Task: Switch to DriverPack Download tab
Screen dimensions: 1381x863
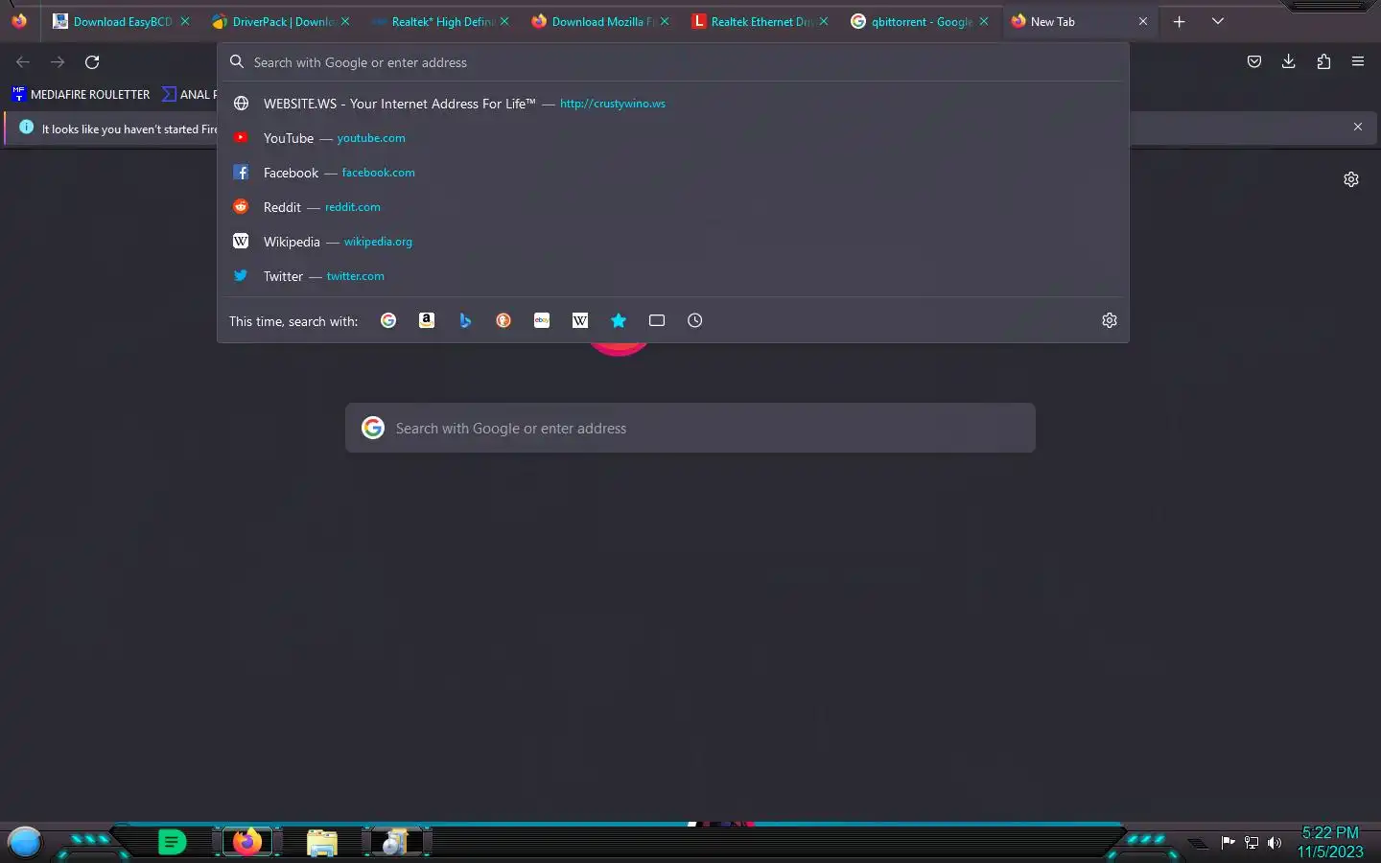Action: [280, 21]
